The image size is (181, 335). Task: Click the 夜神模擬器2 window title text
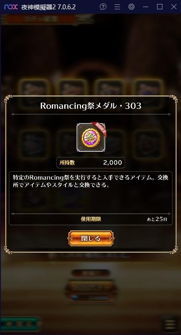coord(49,7)
